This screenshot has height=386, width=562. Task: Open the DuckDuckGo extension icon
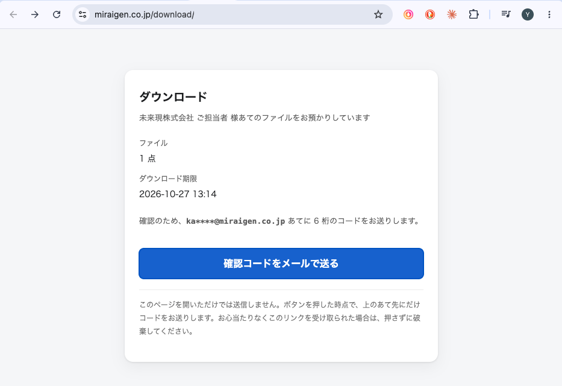[x=430, y=14]
